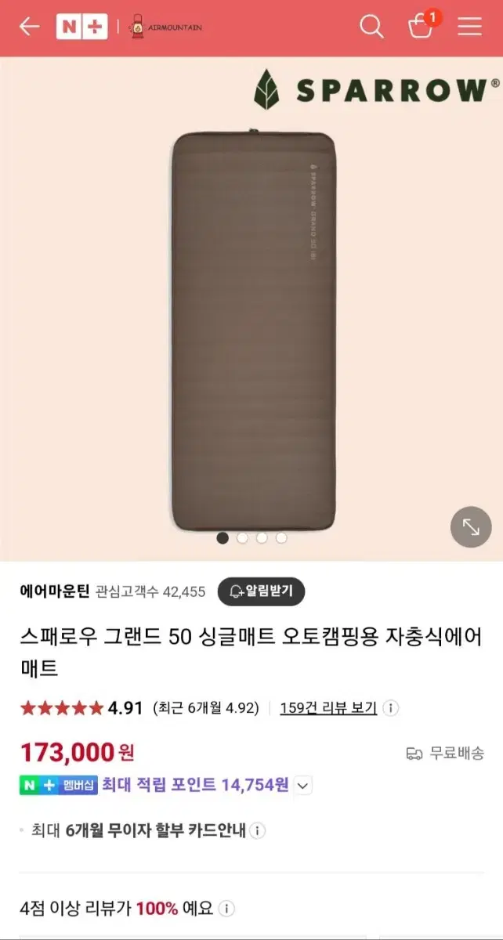Viewport: 503px width, 940px height.
Task: Expand the product image to fullscreen
Action: tap(471, 526)
